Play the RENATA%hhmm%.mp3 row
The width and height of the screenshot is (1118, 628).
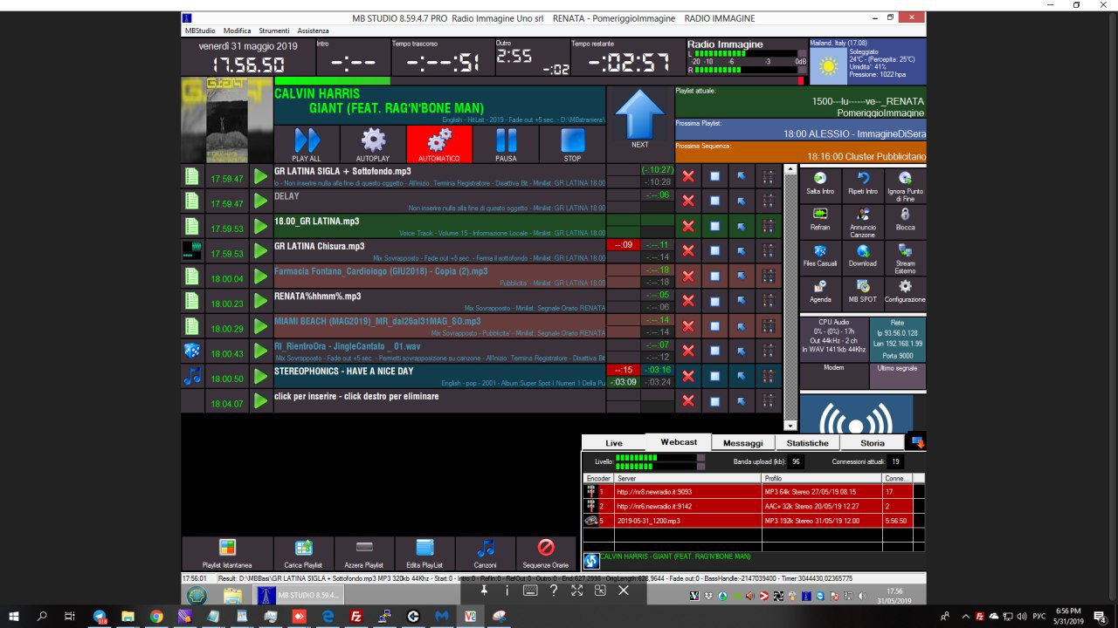(260, 302)
